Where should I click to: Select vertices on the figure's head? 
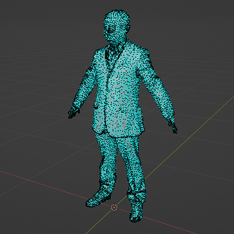coord(117,26)
